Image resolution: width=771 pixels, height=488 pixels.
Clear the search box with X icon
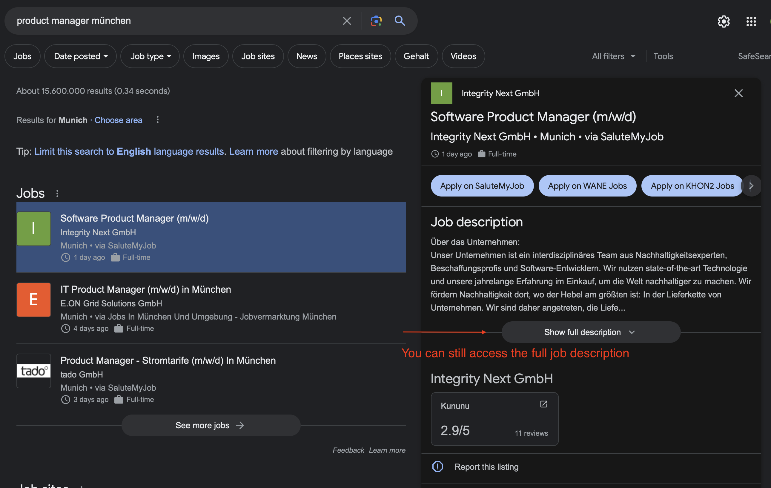[x=347, y=21]
